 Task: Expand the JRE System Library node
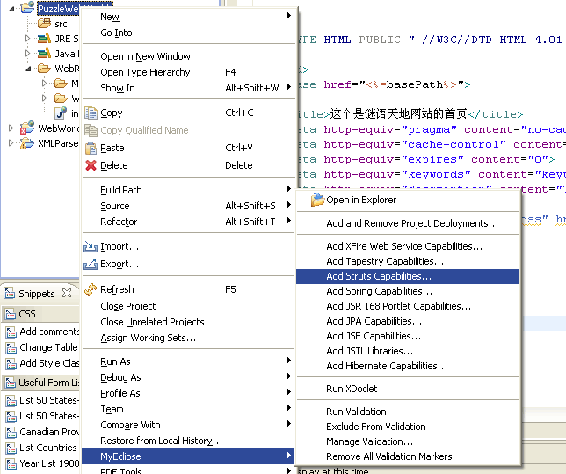(27, 39)
